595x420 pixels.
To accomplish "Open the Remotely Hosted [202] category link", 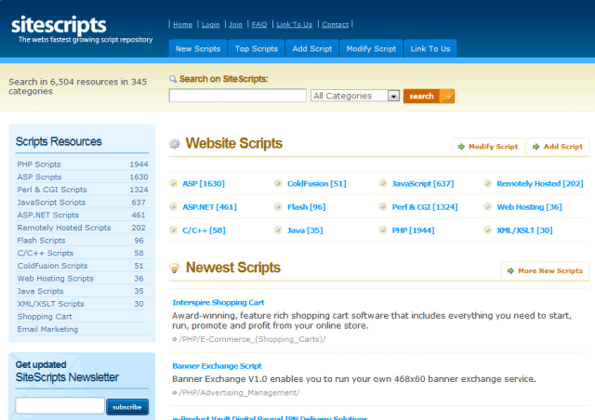I will [540, 184].
